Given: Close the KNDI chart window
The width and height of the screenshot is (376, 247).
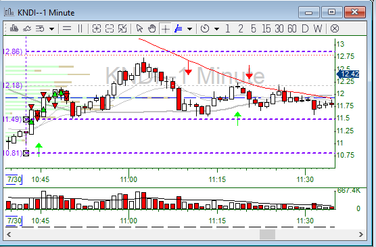Looking at the screenshot, I should tap(355, 12).
